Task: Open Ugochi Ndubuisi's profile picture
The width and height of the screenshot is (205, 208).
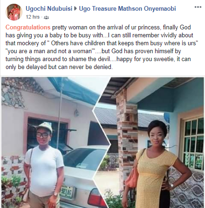Action: (14, 12)
